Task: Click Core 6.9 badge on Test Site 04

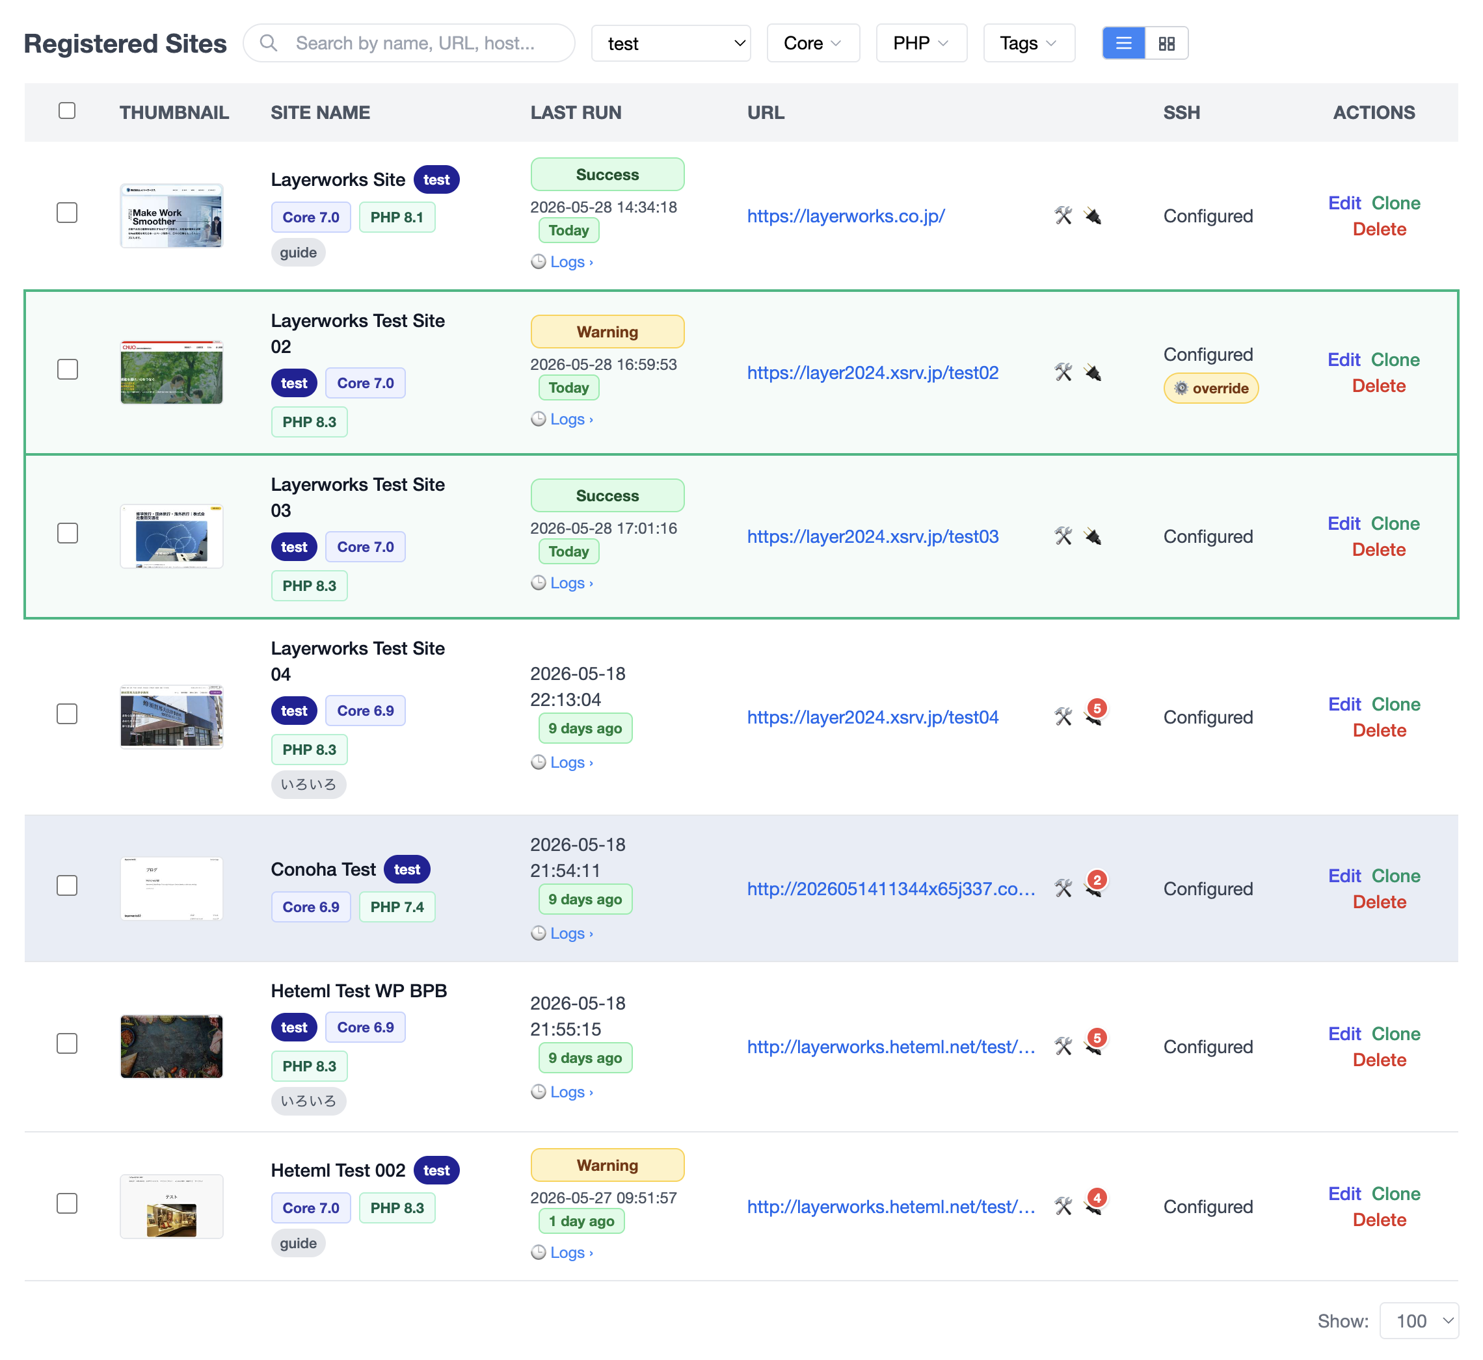Action: [366, 711]
